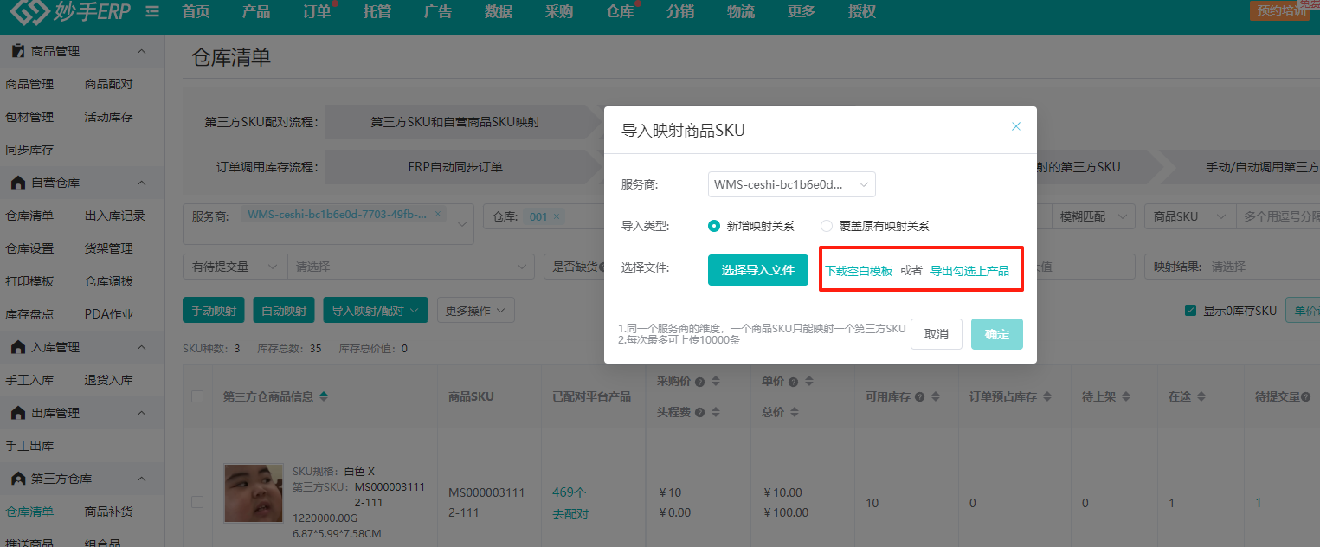Close the import SKU mapping dialog
Screen dimensions: 1320x547
(x=1016, y=126)
